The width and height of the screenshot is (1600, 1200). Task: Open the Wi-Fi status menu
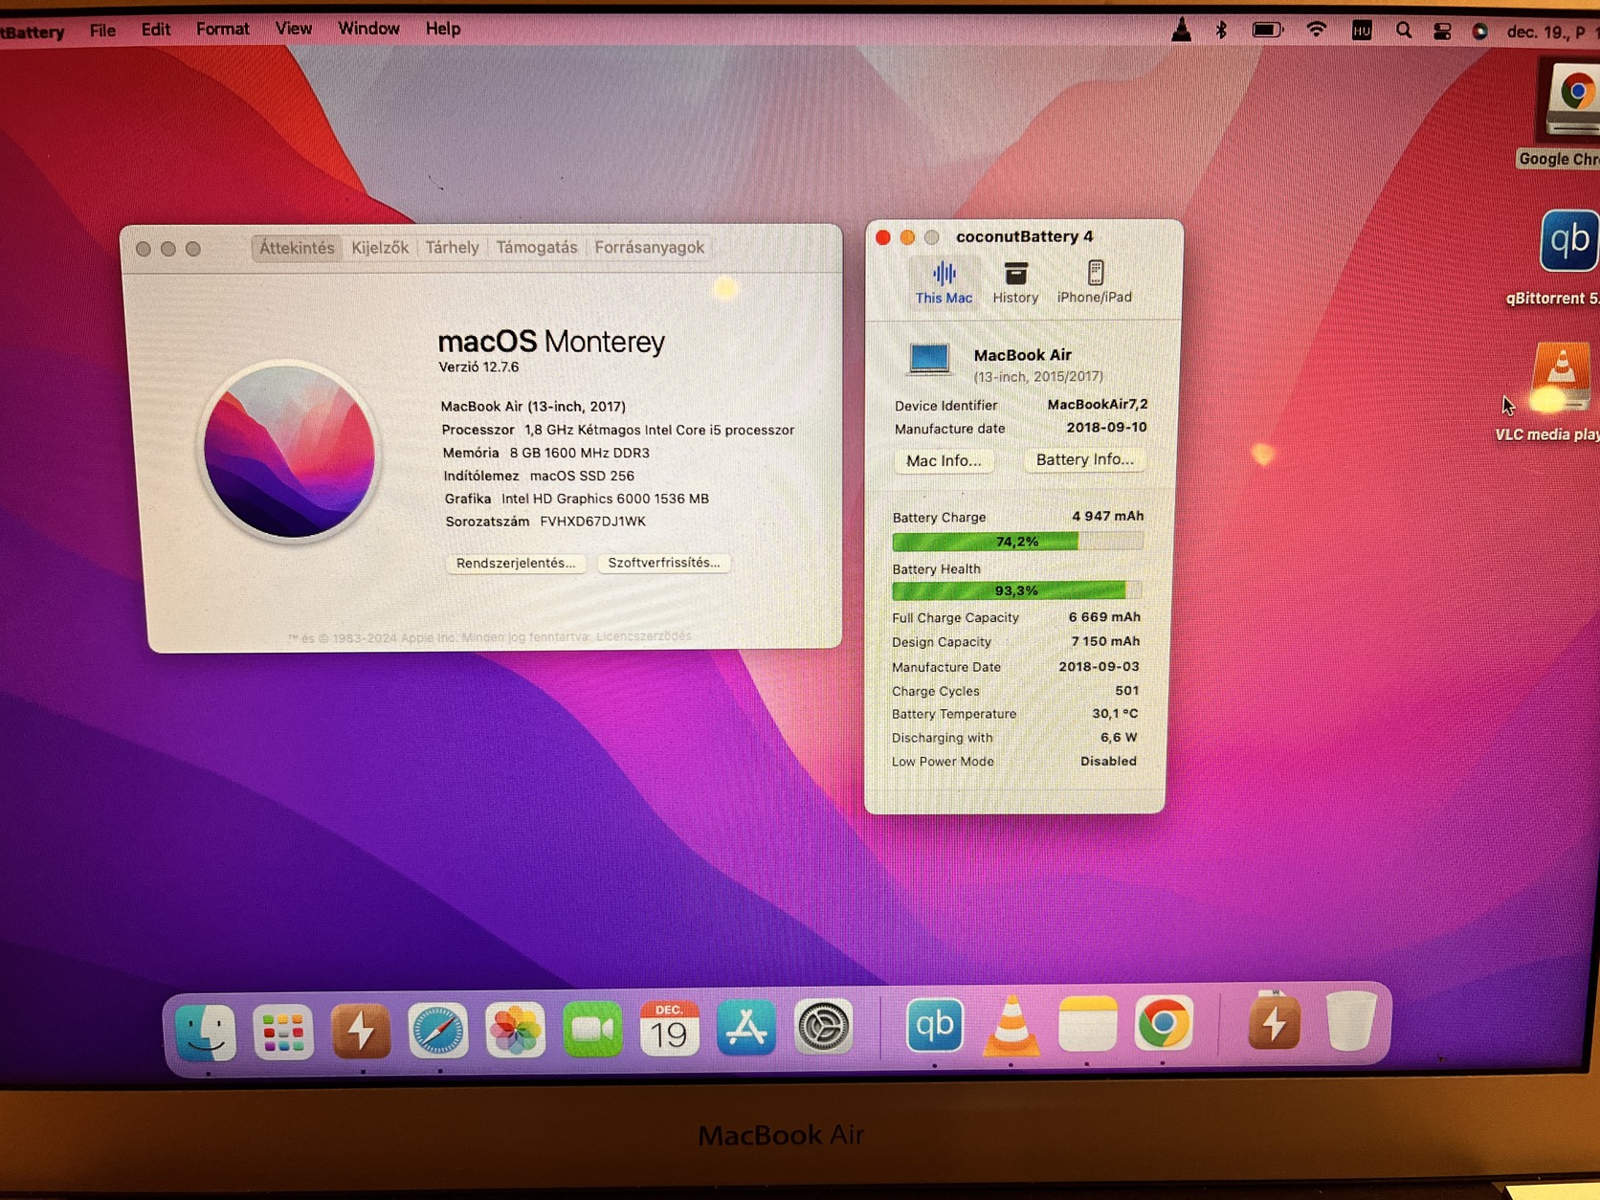(x=1317, y=31)
